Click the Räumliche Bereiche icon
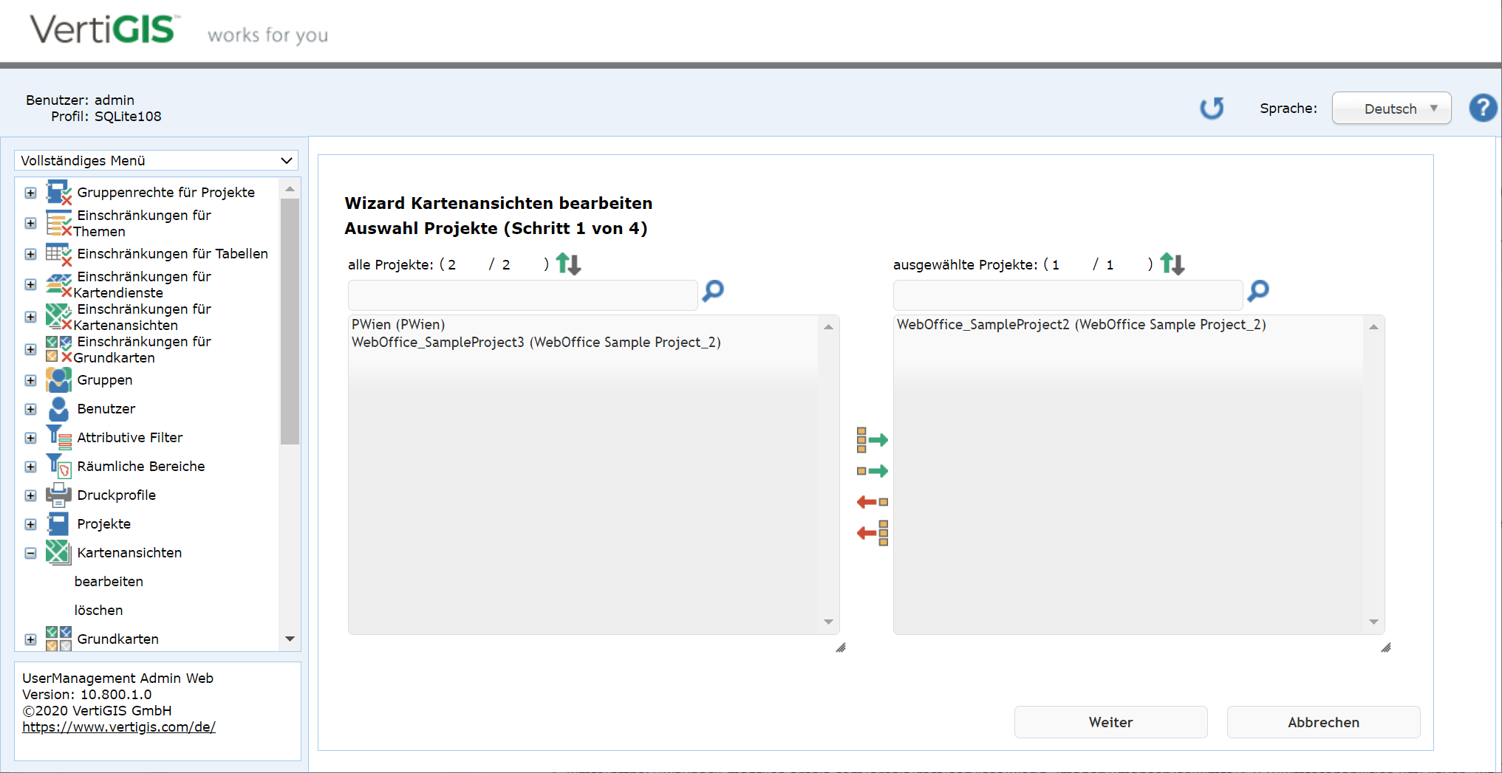1502x773 pixels. pos(58,466)
